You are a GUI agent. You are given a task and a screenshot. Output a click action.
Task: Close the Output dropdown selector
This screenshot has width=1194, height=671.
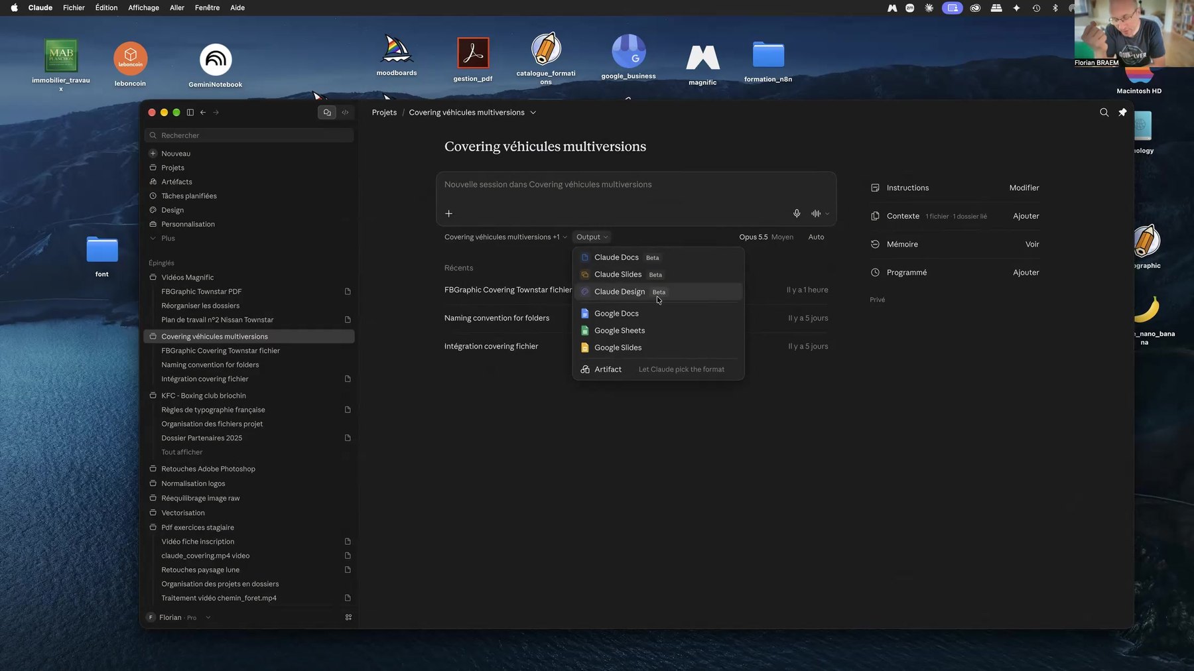(592, 237)
